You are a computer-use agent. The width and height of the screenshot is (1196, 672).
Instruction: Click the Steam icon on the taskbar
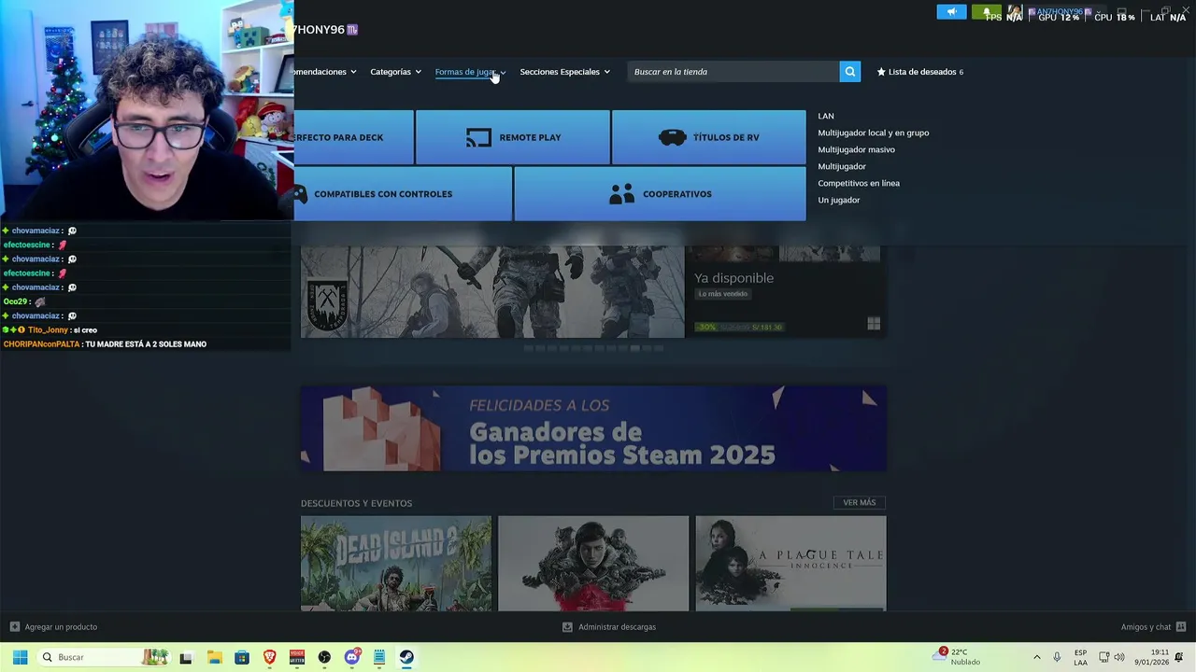coord(407,657)
